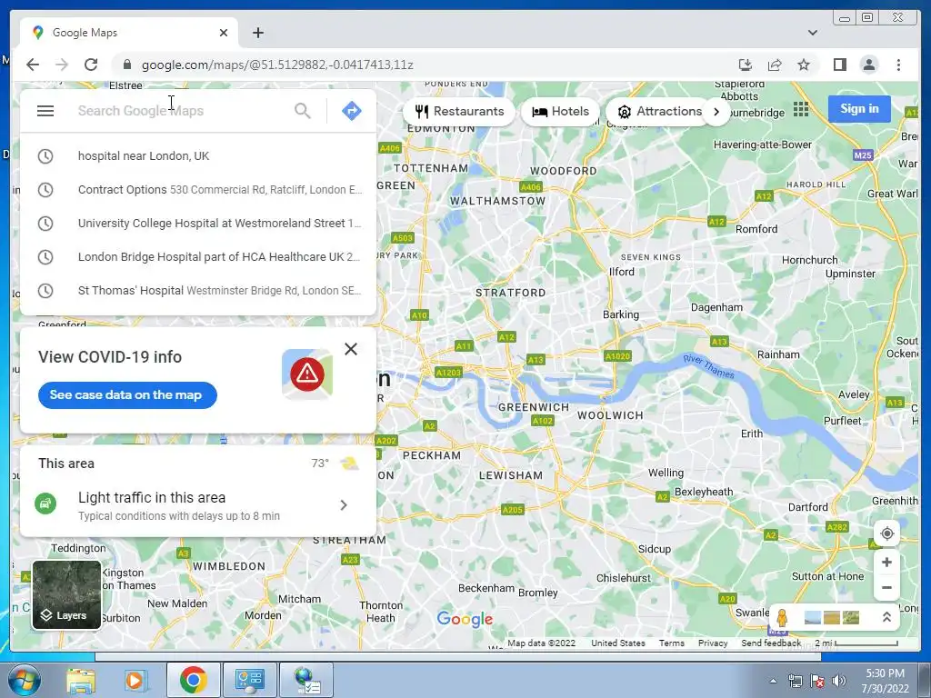
Task: Choose St Thomas' Hospital suggestion
Action: [198, 291]
